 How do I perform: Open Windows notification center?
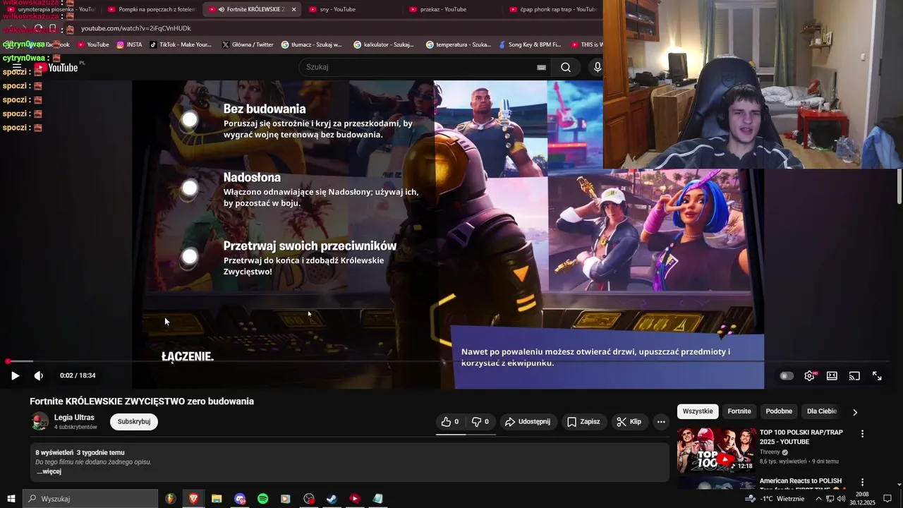887,499
